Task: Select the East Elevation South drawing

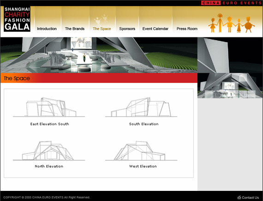Action: pyautogui.click(x=49, y=107)
